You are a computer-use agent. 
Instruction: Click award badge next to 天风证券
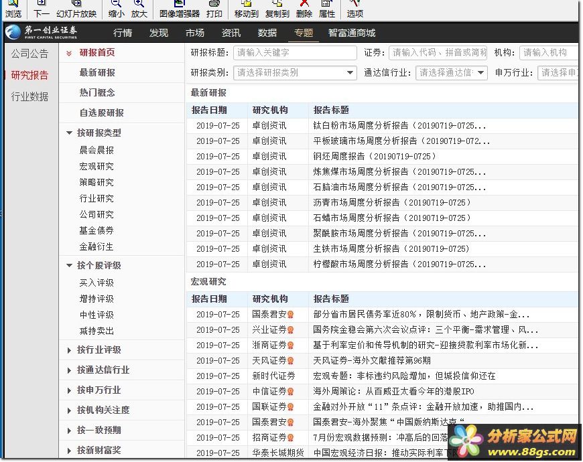[x=291, y=361]
